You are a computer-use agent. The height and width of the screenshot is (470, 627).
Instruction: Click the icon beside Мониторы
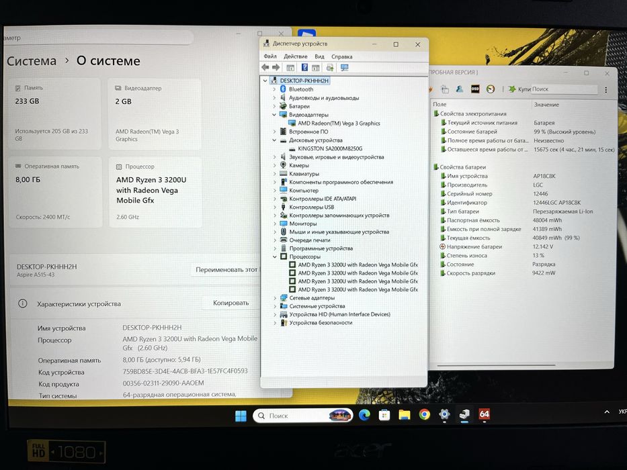click(x=284, y=224)
